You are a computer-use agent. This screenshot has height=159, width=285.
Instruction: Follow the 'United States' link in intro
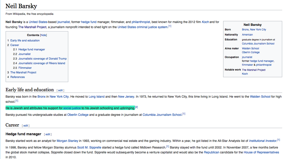pyautogui.click(x=38, y=22)
